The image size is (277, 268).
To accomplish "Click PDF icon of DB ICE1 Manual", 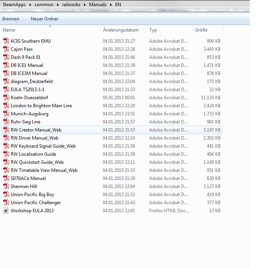I will [6, 65].
